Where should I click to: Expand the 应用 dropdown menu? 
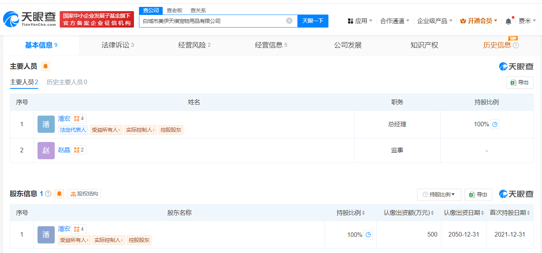[x=360, y=21]
